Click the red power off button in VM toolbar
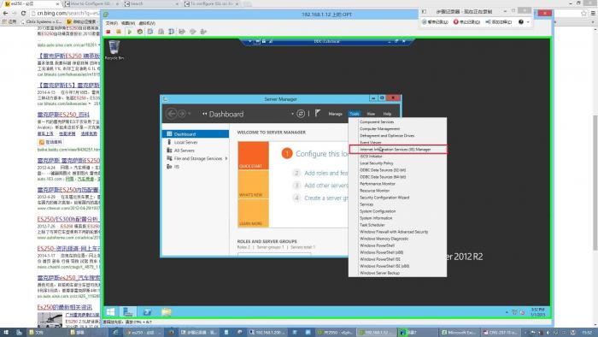 (x=108, y=32)
